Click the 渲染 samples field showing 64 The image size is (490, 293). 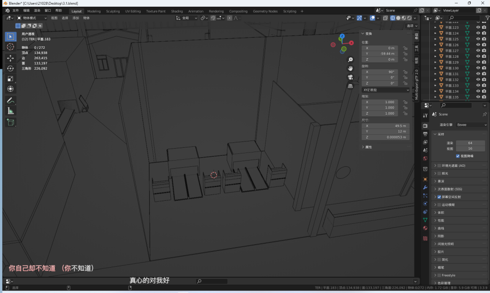[x=470, y=143]
